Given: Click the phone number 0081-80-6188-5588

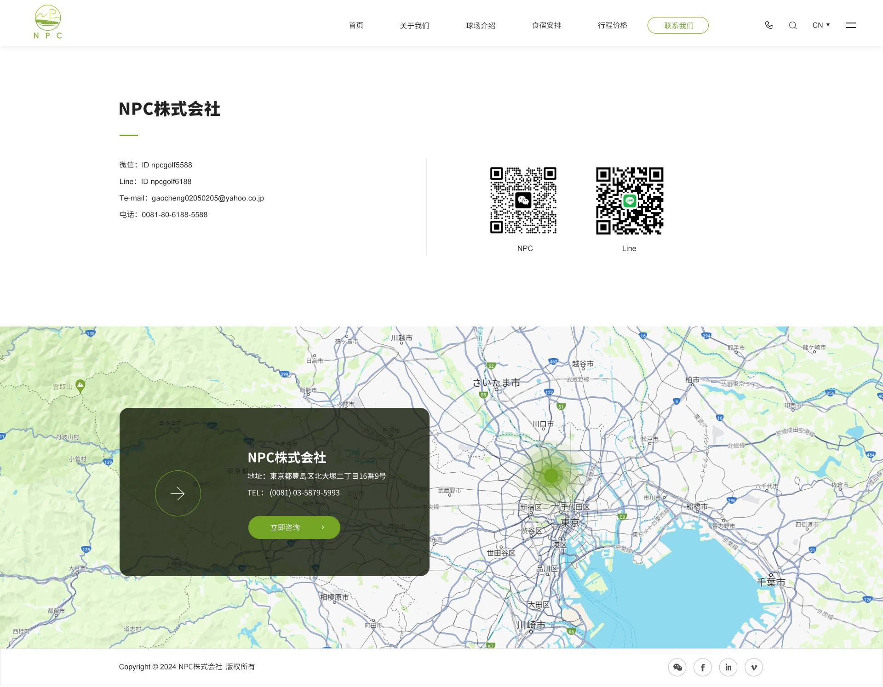Looking at the screenshot, I should (175, 215).
